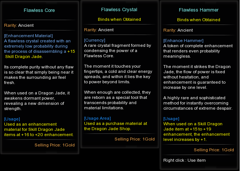The image size is (240, 171).
Task: Click "Binds when Obtained" under Flawless Hammer
Action: [198, 20]
